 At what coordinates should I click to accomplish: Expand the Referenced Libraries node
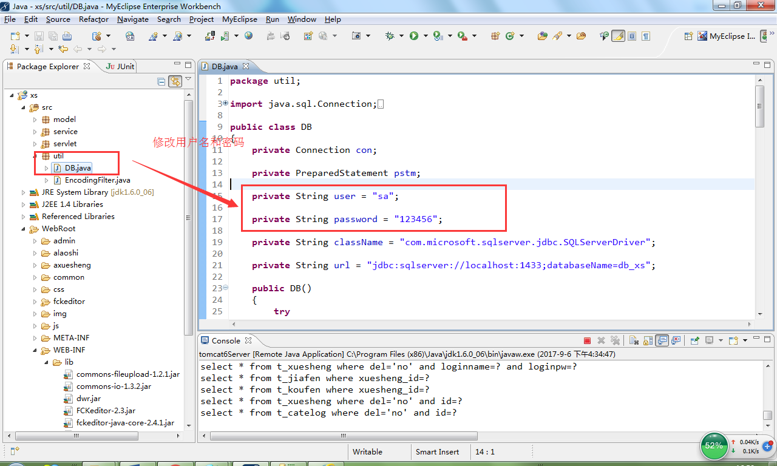pos(24,217)
